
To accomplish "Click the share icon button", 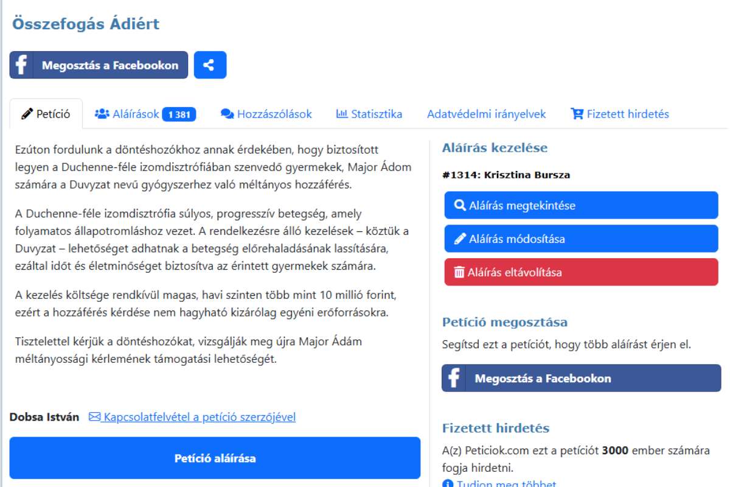I will (x=210, y=65).
